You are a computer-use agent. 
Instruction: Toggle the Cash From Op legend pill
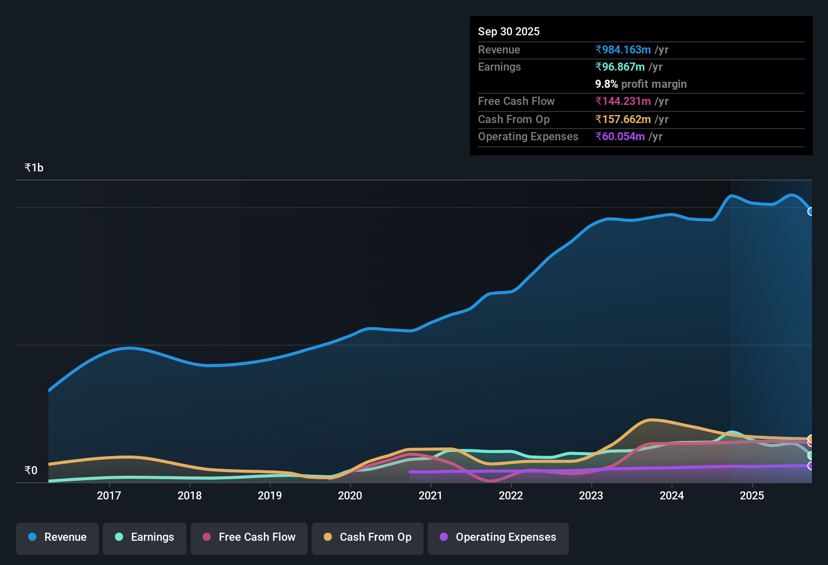pyautogui.click(x=367, y=537)
